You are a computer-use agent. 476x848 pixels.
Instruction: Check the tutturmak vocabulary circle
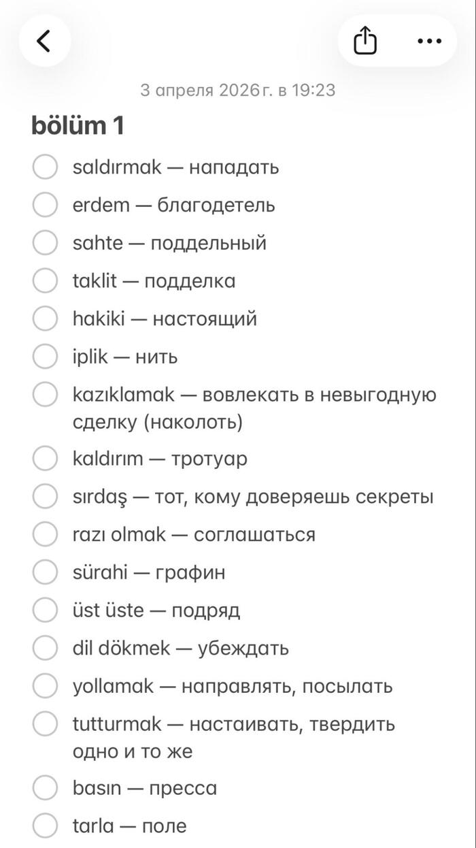tap(45, 724)
